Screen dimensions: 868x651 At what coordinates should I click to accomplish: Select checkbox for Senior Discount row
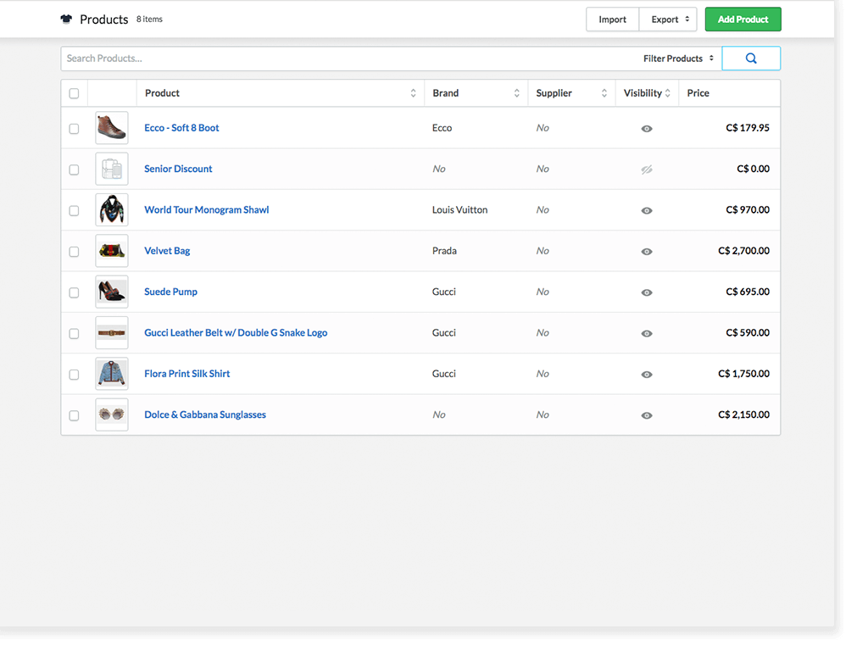75,170
